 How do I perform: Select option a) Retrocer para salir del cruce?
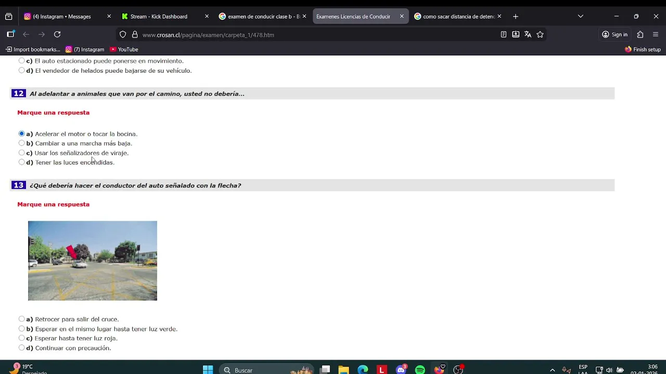pos(21,319)
